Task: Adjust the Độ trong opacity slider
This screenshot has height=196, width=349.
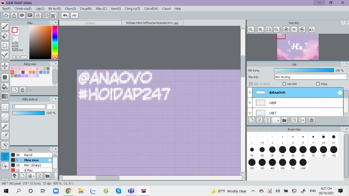Action: (x=304, y=70)
